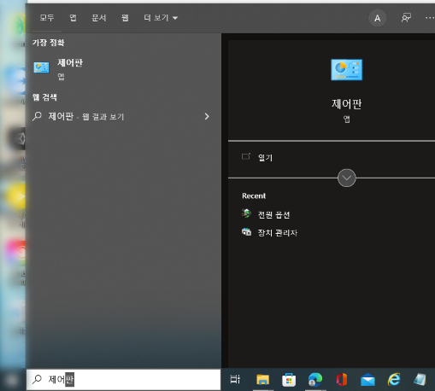This screenshot has width=435, height=391.
Task: Open recent item 전원 옵션
Action: point(273,215)
